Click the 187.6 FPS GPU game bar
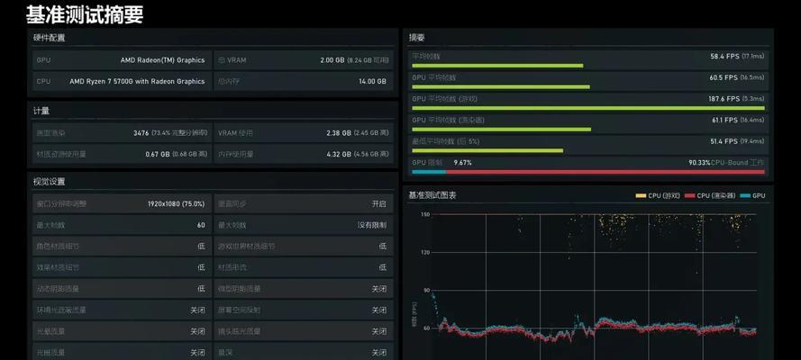801x360 pixels. [x=588, y=108]
